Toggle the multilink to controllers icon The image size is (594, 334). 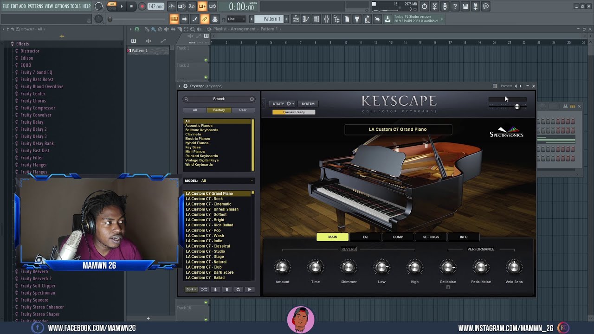coord(205,19)
